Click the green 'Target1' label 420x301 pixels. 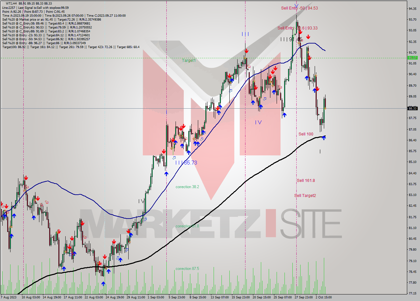pos(189,61)
